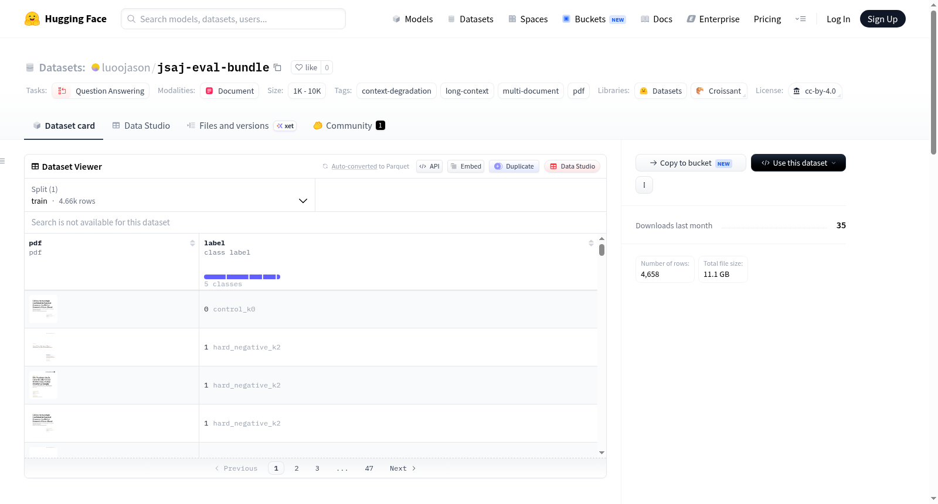
Task: Open the Pricing page link
Action: tap(767, 19)
